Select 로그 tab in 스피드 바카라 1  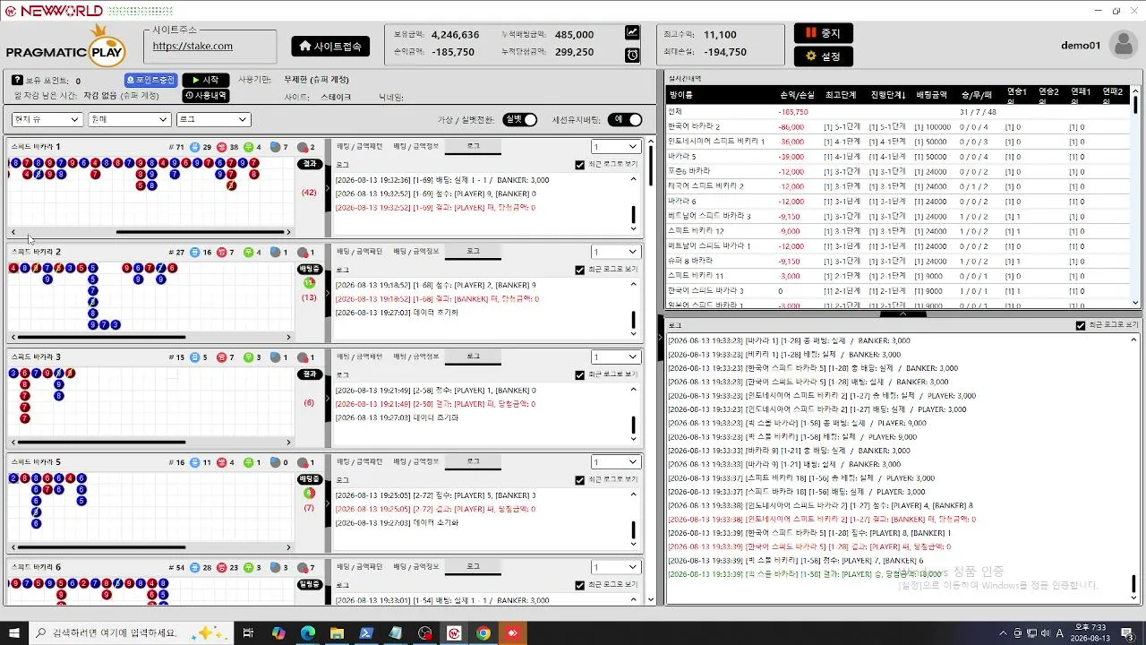[x=473, y=145]
